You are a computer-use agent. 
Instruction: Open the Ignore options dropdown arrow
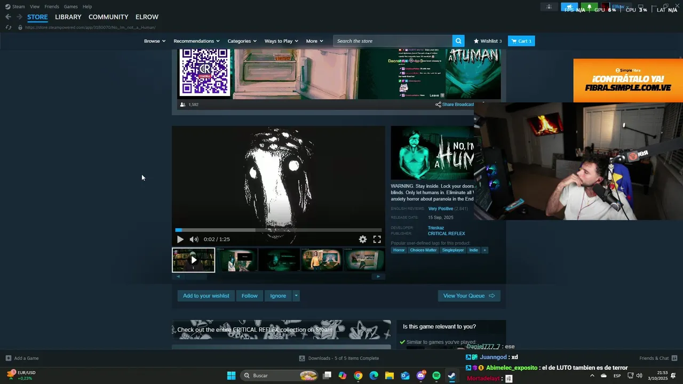coord(296,296)
